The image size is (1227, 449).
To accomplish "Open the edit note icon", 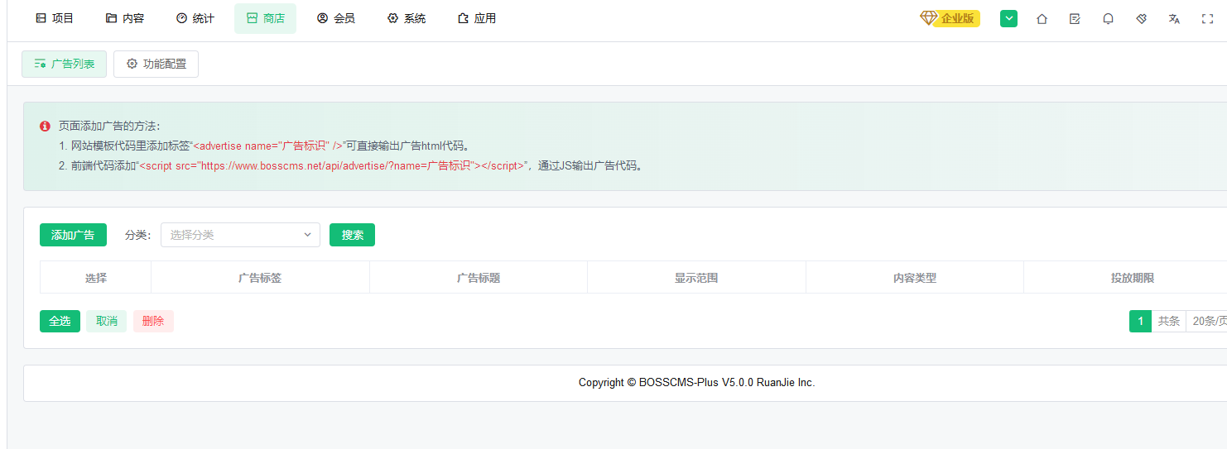I will tap(1075, 19).
